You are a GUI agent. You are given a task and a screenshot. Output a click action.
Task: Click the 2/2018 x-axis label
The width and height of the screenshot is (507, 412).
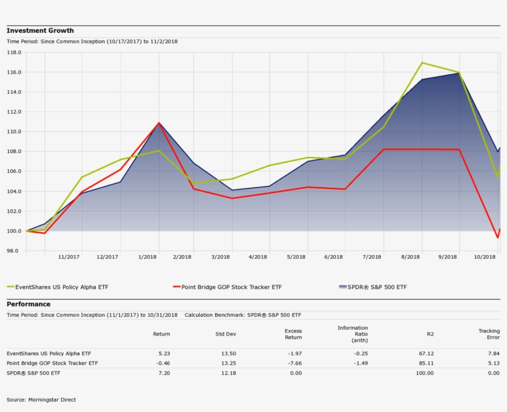(x=182, y=257)
